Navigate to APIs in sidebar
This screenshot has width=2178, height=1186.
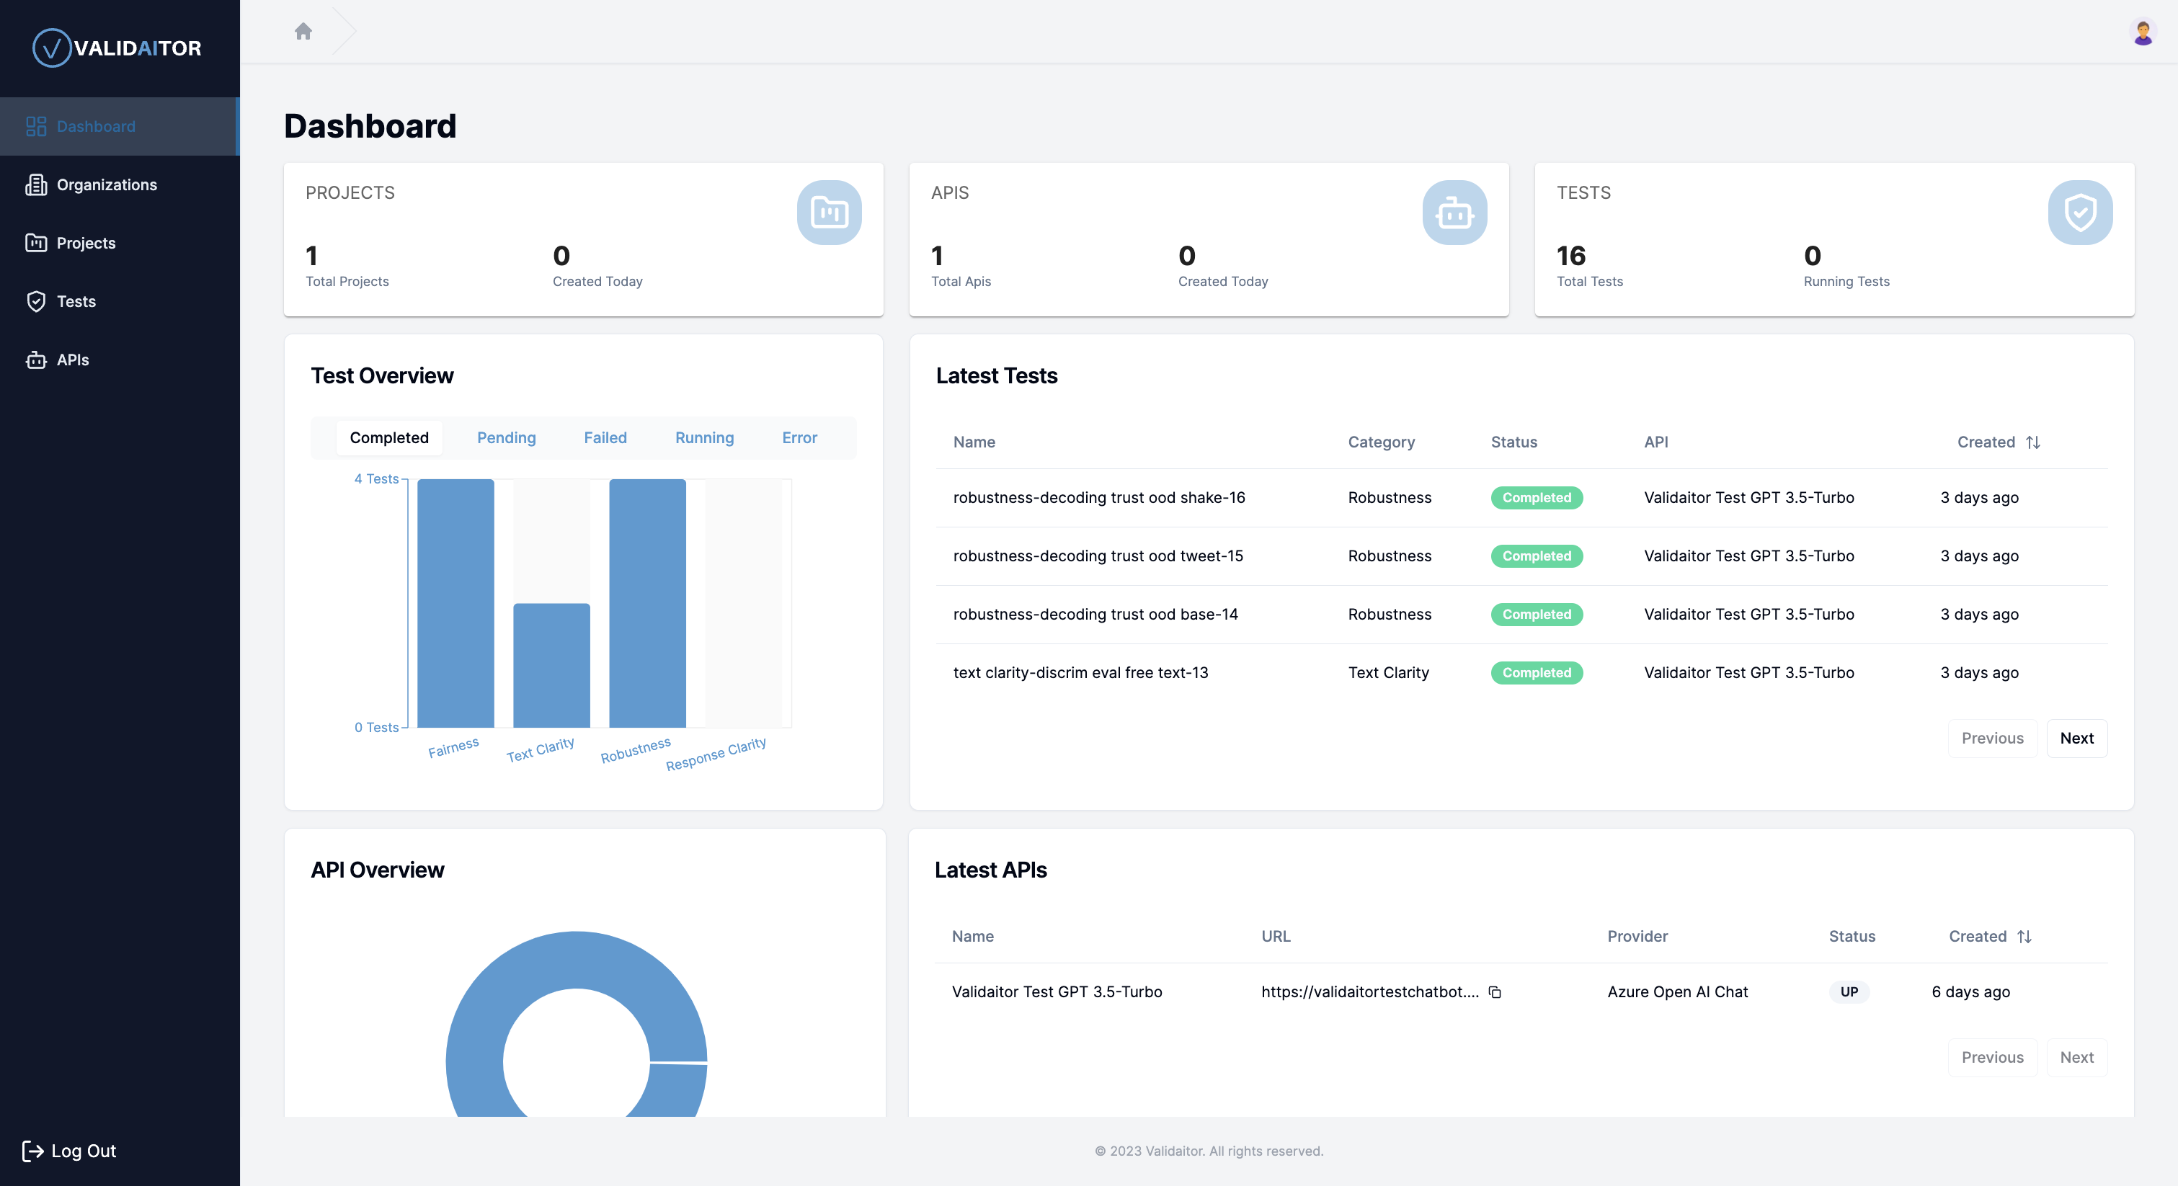120,360
